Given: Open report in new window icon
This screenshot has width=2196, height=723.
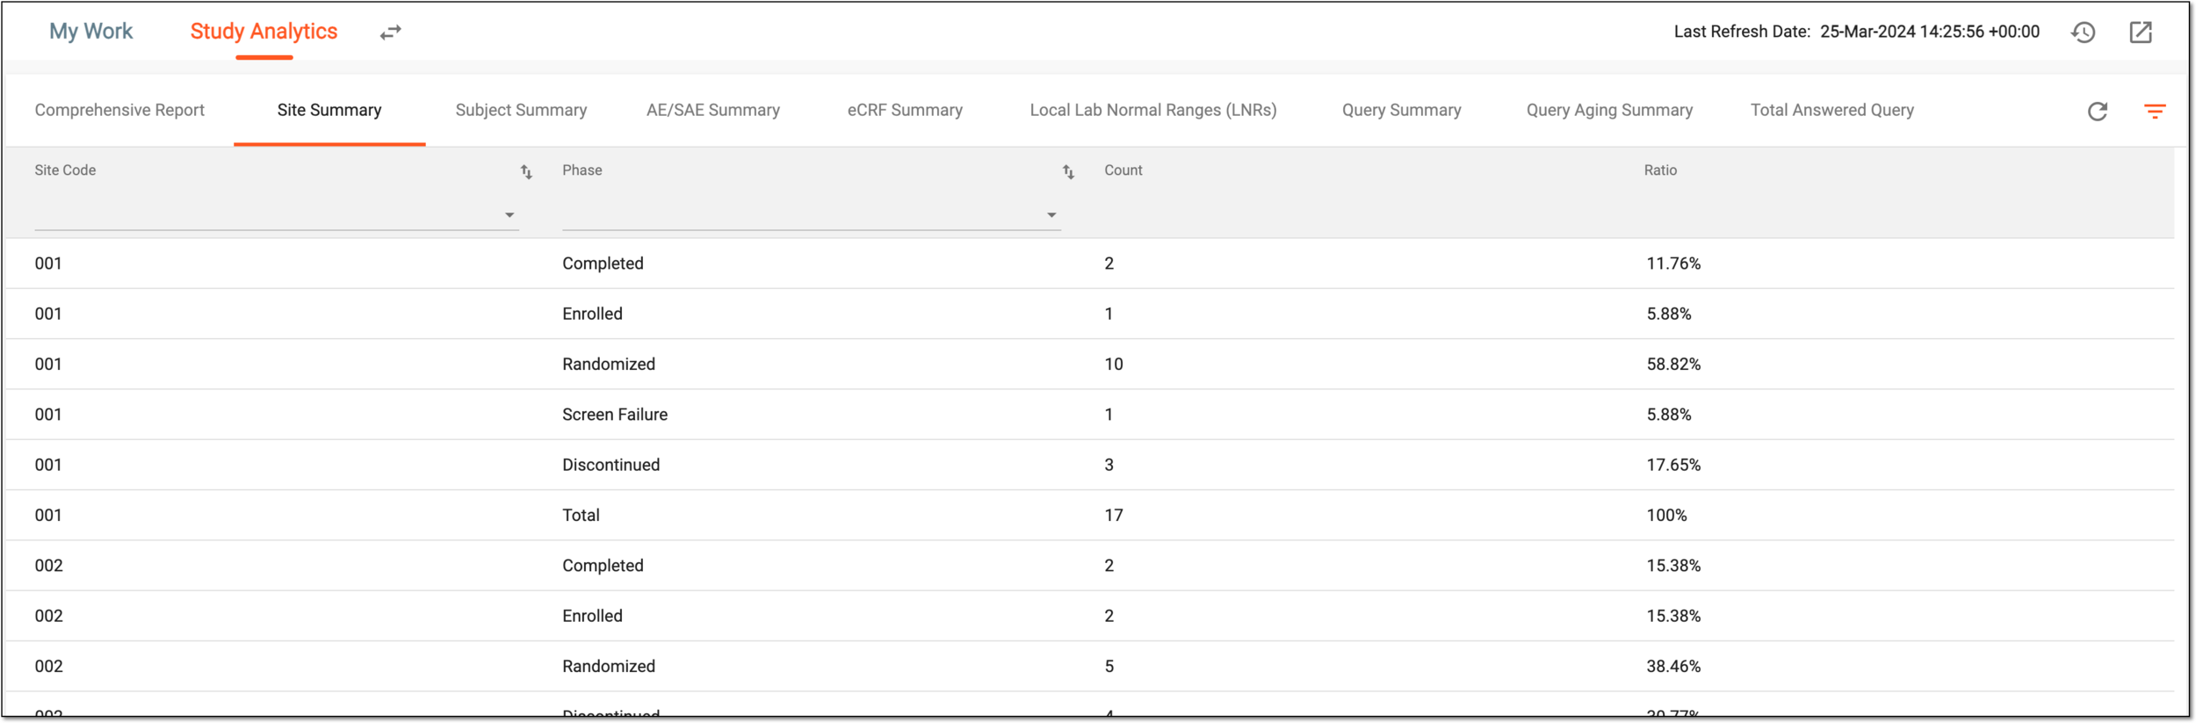Looking at the screenshot, I should pos(2141,33).
